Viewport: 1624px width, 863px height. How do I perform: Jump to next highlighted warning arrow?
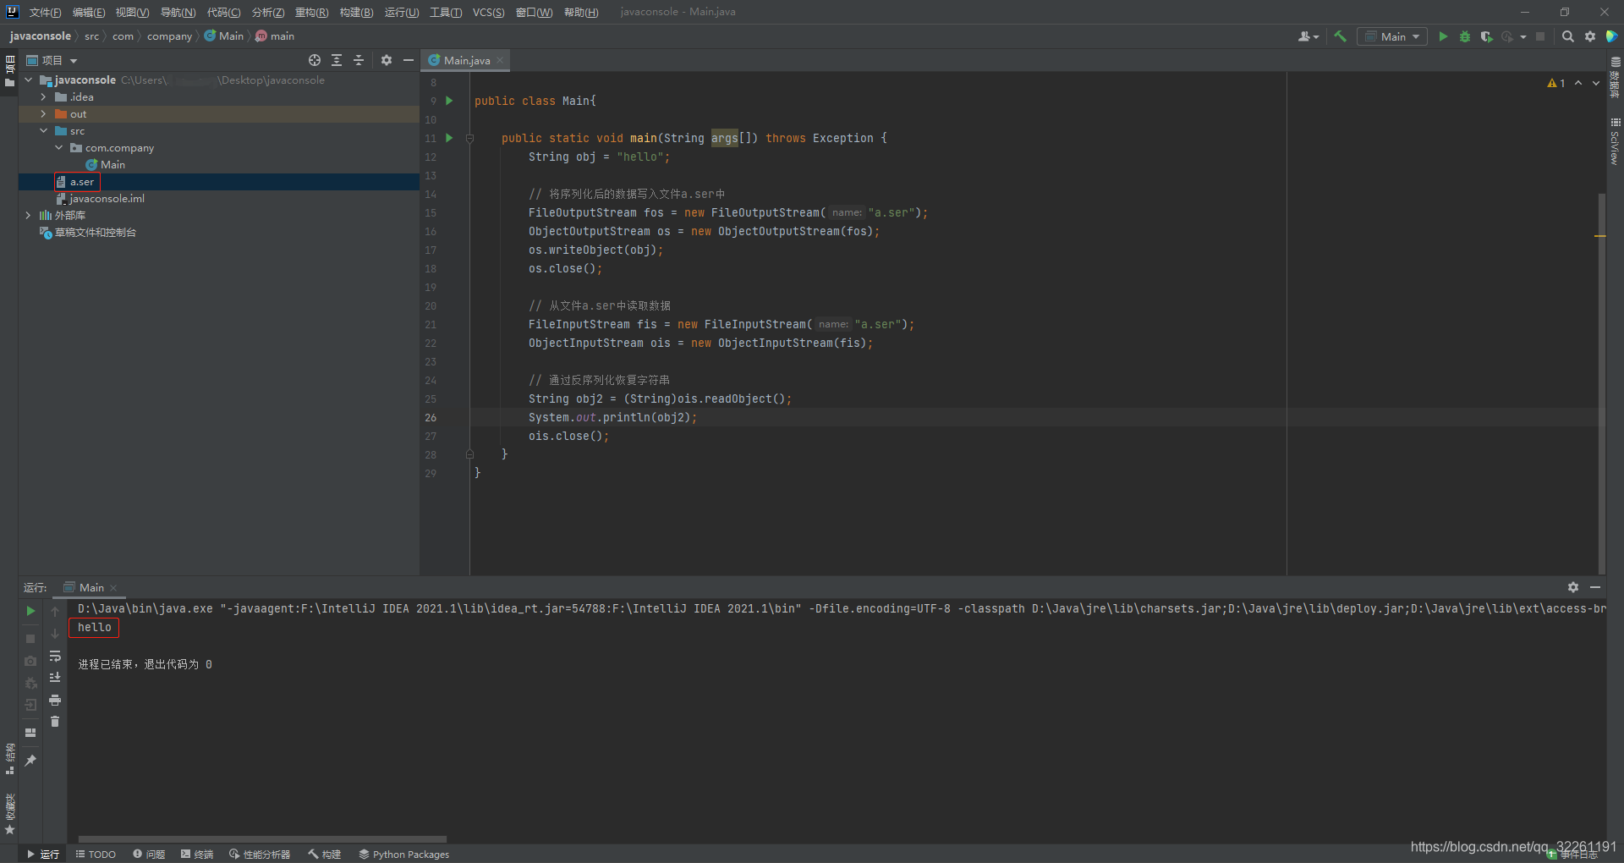[x=1596, y=83]
